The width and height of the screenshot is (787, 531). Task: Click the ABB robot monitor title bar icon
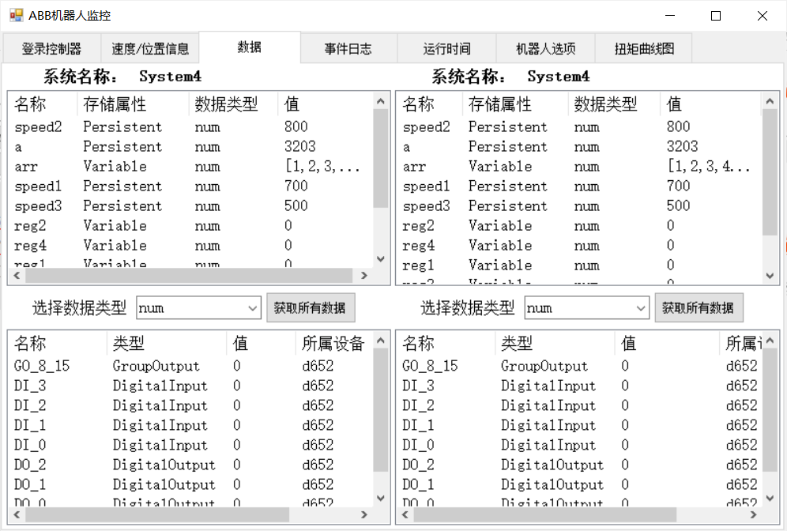[13, 14]
